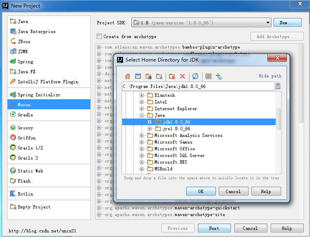
Task: Expand bamboo-plugin-archetype entry
Action: click(x=99, y=47)
